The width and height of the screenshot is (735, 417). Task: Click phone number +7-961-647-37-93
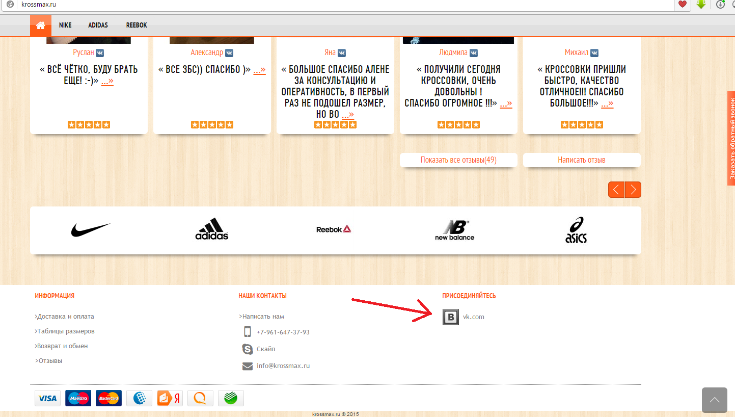coord(283,332)
